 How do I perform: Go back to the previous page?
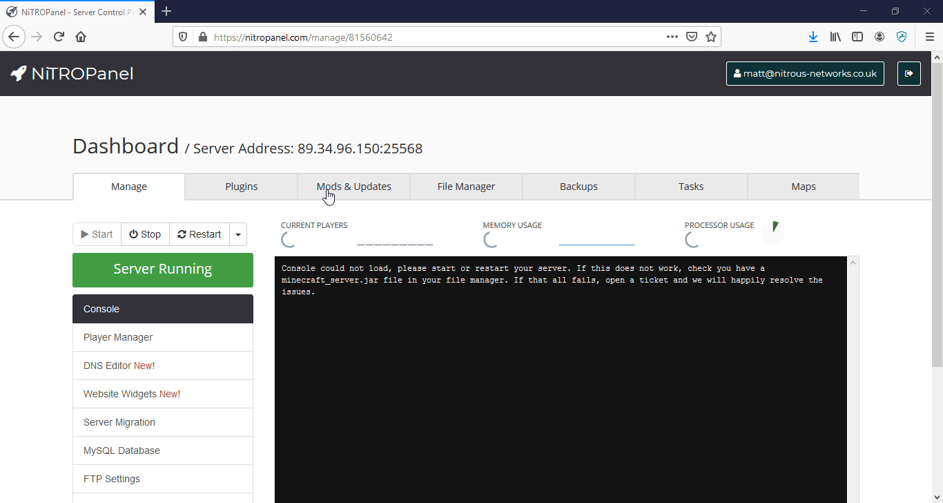14,37
